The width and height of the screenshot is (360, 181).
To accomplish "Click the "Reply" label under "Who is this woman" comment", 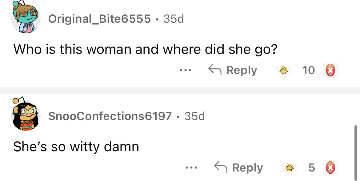I will [242, 70].
